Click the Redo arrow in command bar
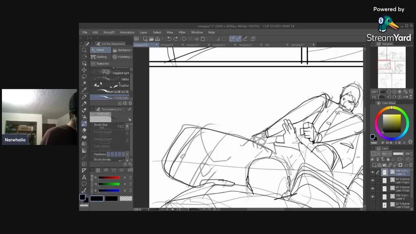Screen dimensions: 416x234 [175, 39]
